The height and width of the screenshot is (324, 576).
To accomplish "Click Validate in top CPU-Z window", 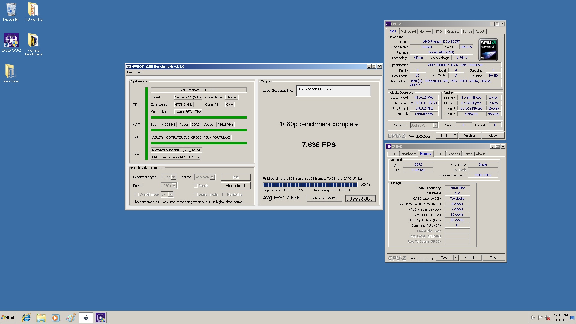I will coord(470,135).
